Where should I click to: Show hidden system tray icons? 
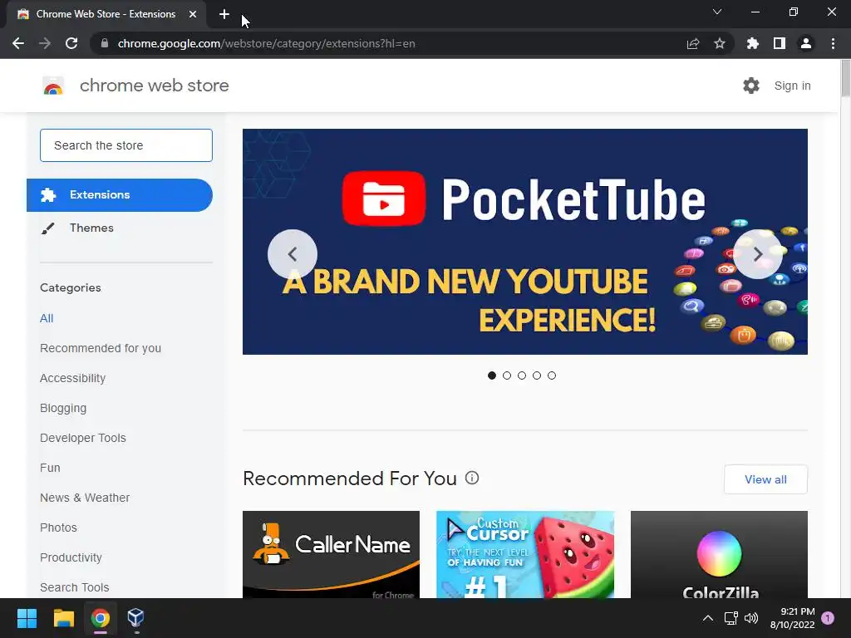[708, 618]
